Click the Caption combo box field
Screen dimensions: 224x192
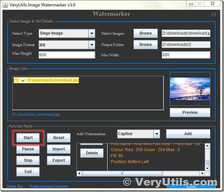coord(138,134)
